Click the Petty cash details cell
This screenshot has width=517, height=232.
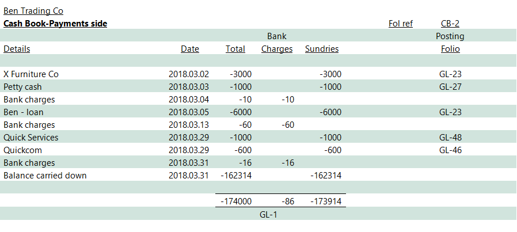(x=22, y=87)
